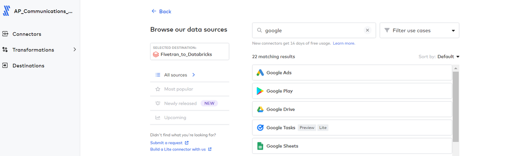Open the AP_Communications account name
The image size is (512, 156).
point(44,11)
